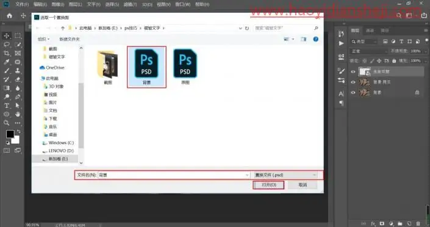Go up one folder level in dialog
Screen dimensions: 430x227
[63, 28]
